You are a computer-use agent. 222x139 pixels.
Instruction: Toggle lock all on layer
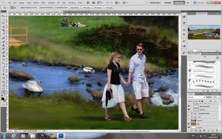point(202,101)
